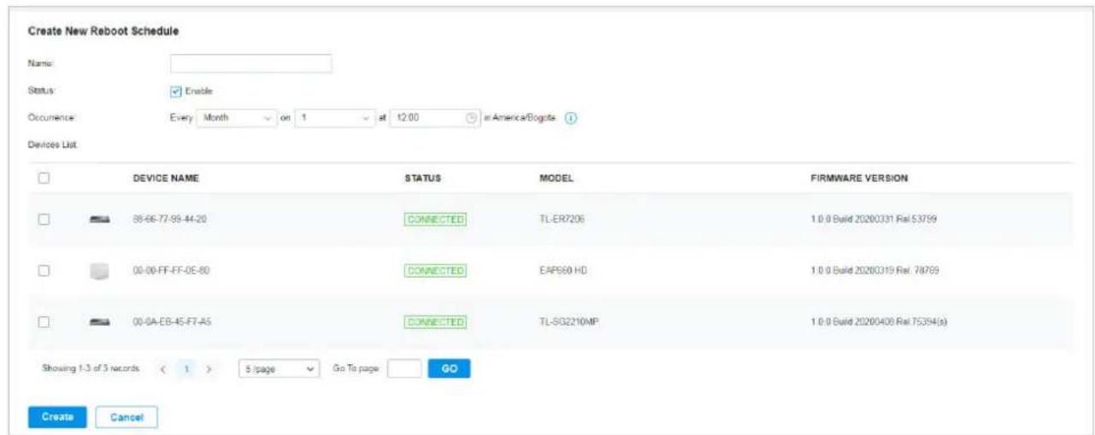Click model text EAP660 HD

(x=562, y=272)
